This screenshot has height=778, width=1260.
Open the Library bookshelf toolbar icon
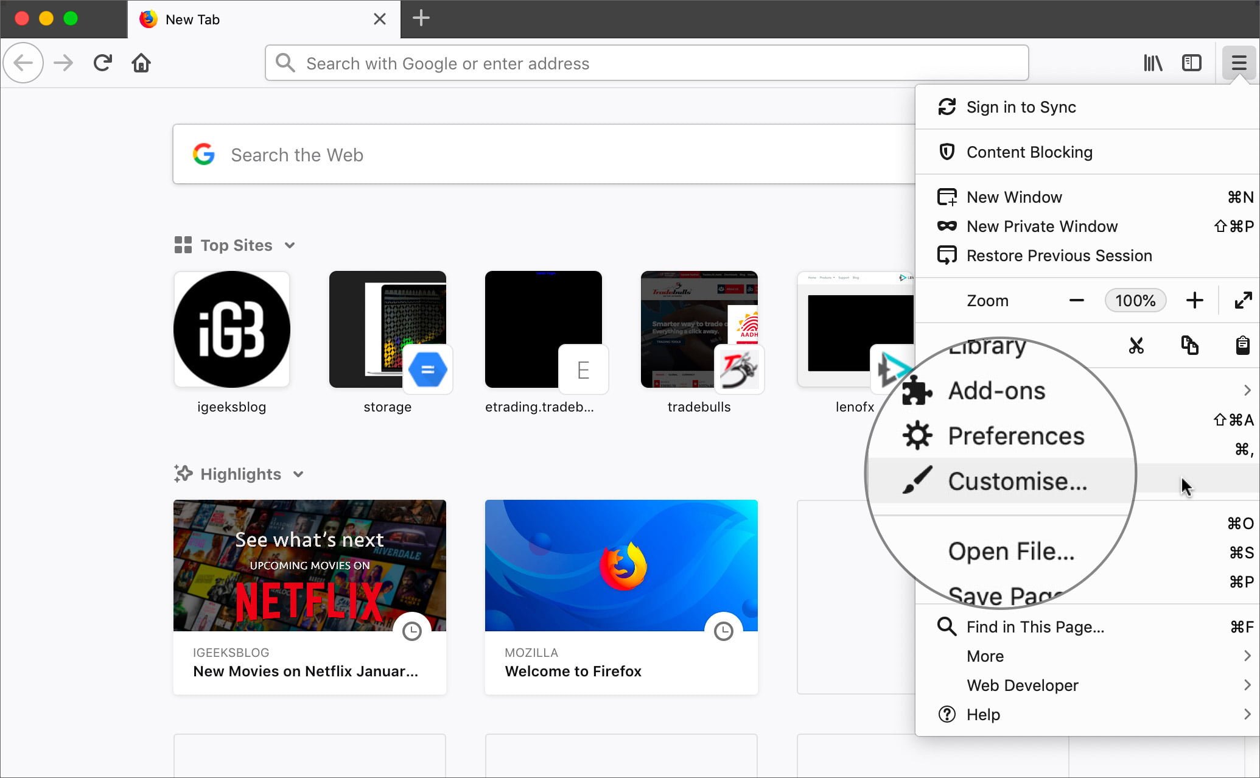[x=1153, y=63]
